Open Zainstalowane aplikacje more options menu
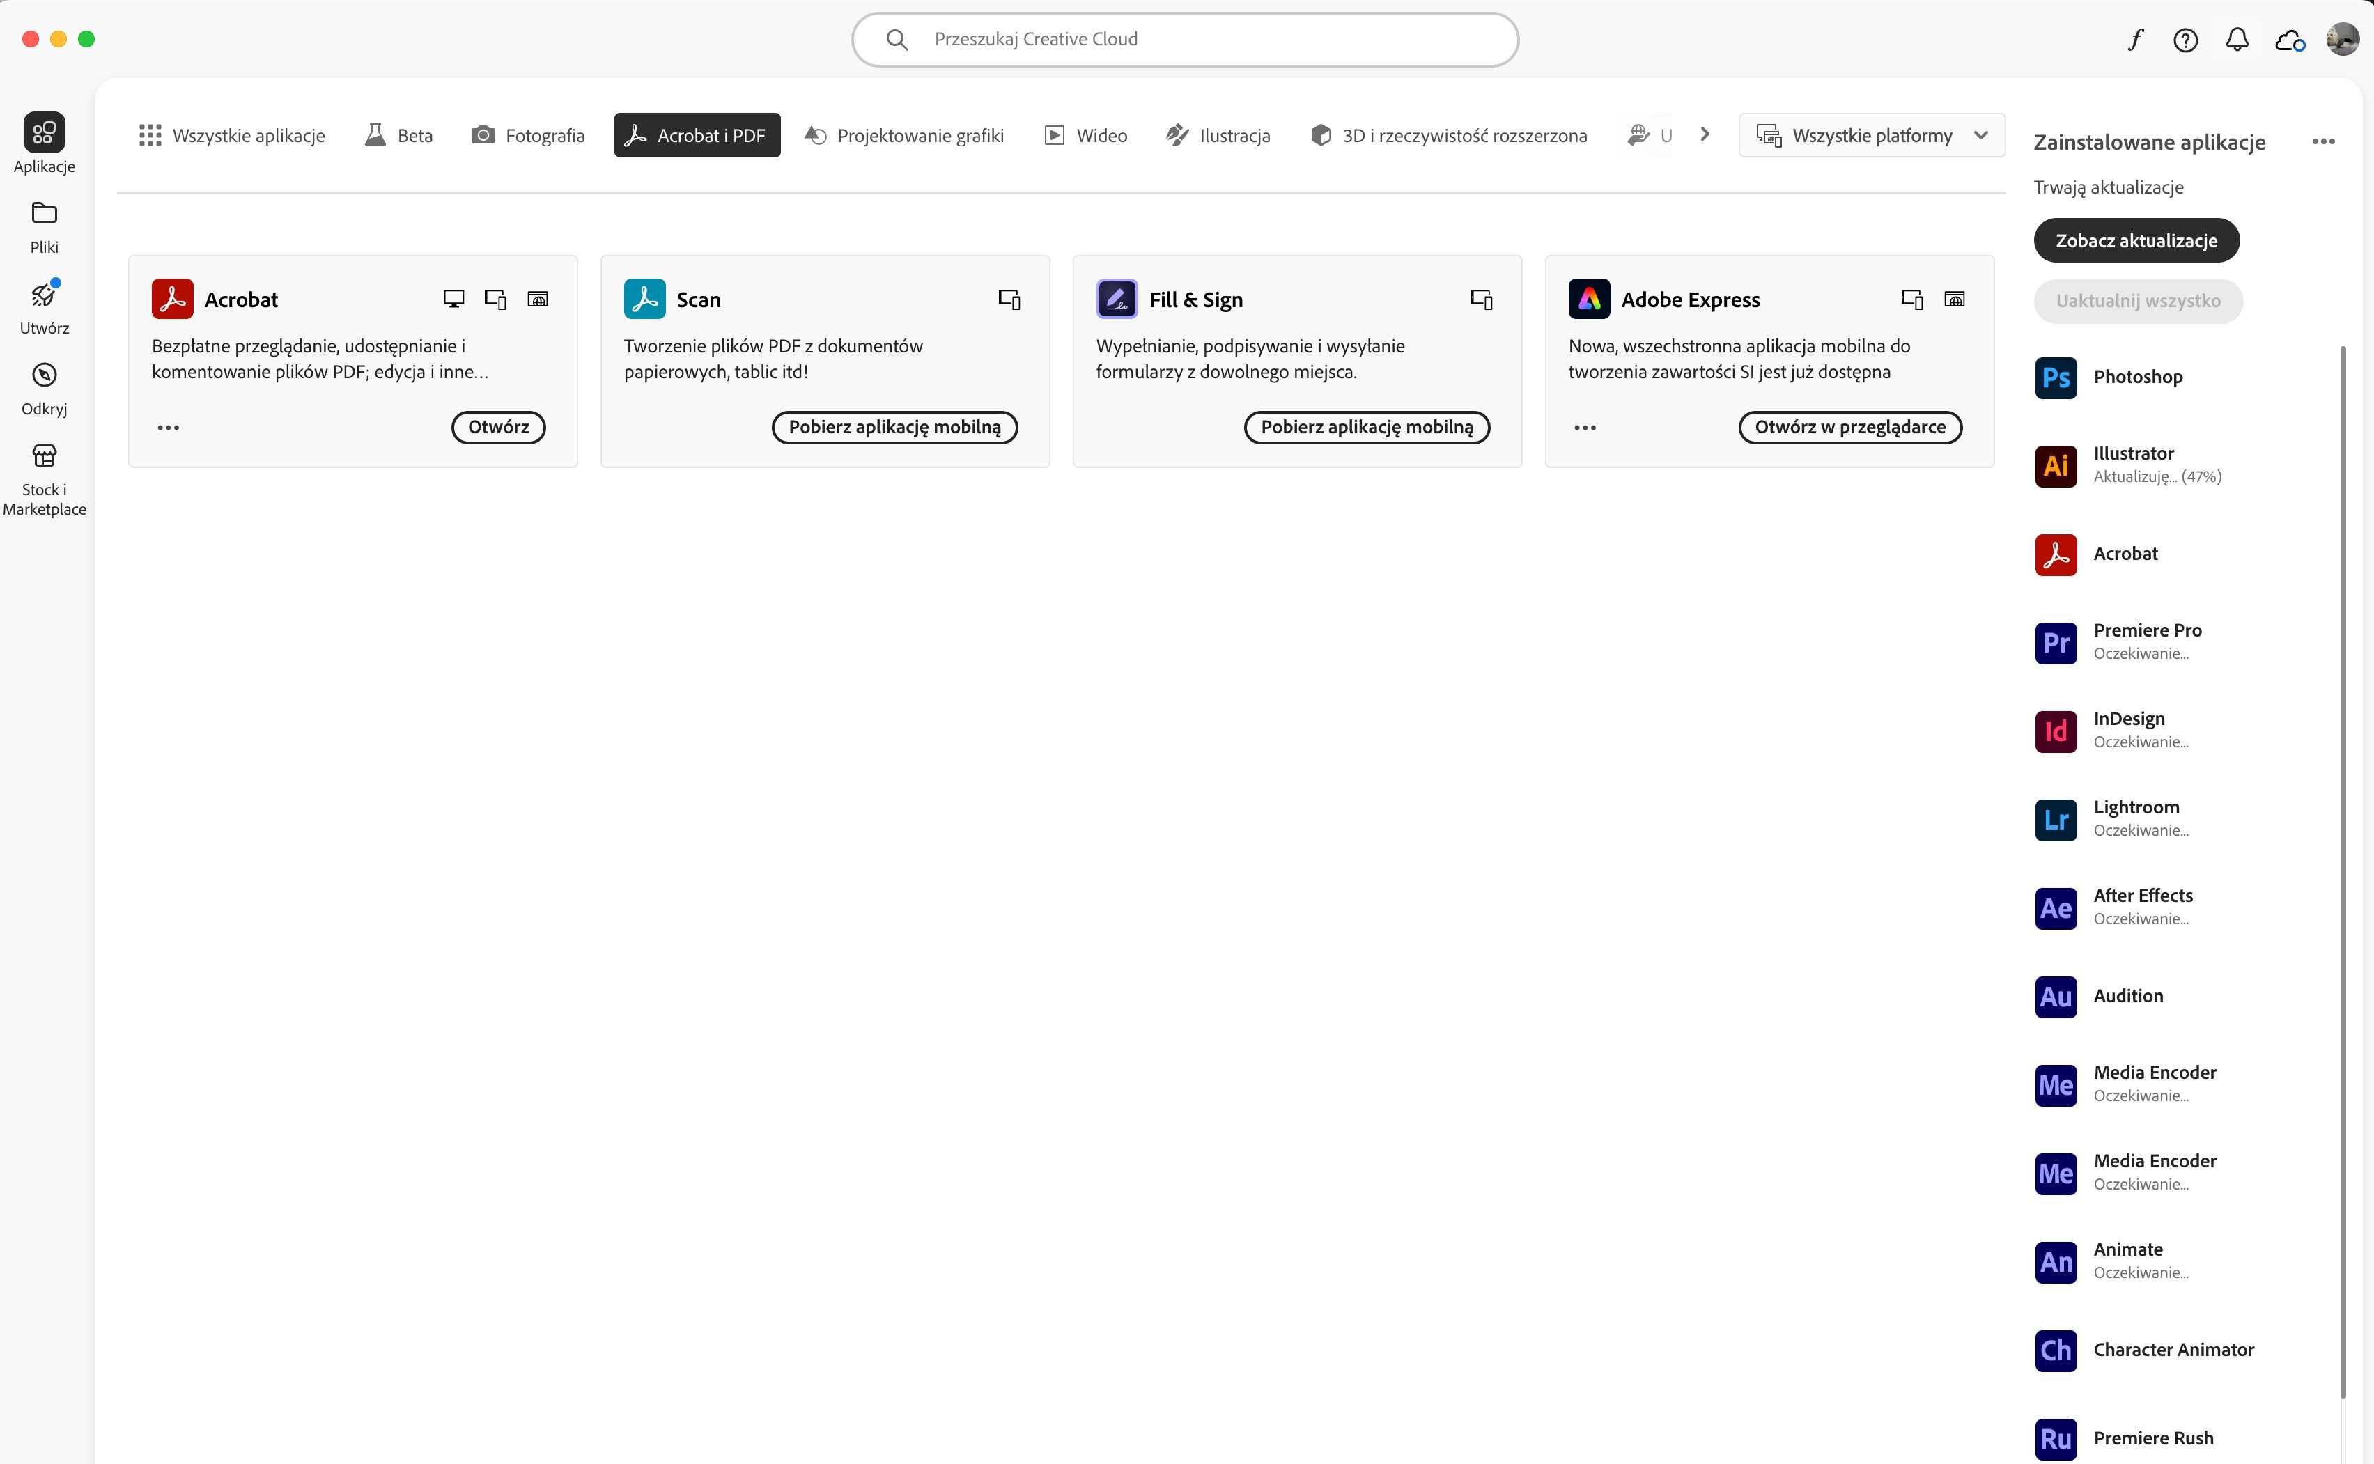This screenshot has height=1464, width=2374. 2322,142
